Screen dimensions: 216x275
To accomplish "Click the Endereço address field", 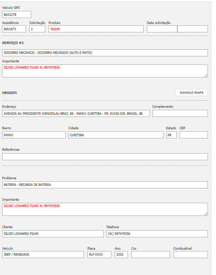I will pyautogui.click(x=76, y=113).
